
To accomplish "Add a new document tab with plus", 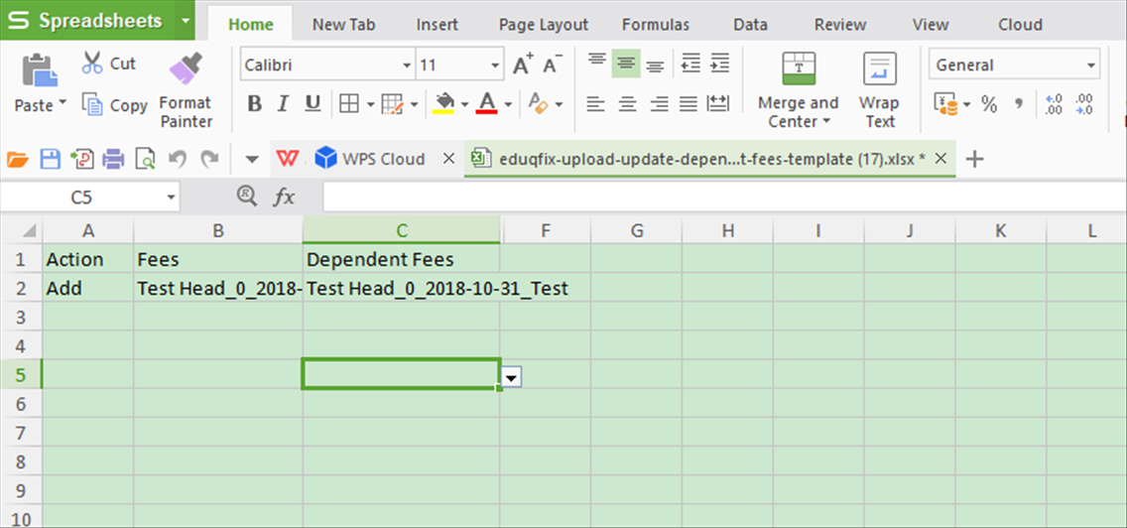I will [974, 159].
